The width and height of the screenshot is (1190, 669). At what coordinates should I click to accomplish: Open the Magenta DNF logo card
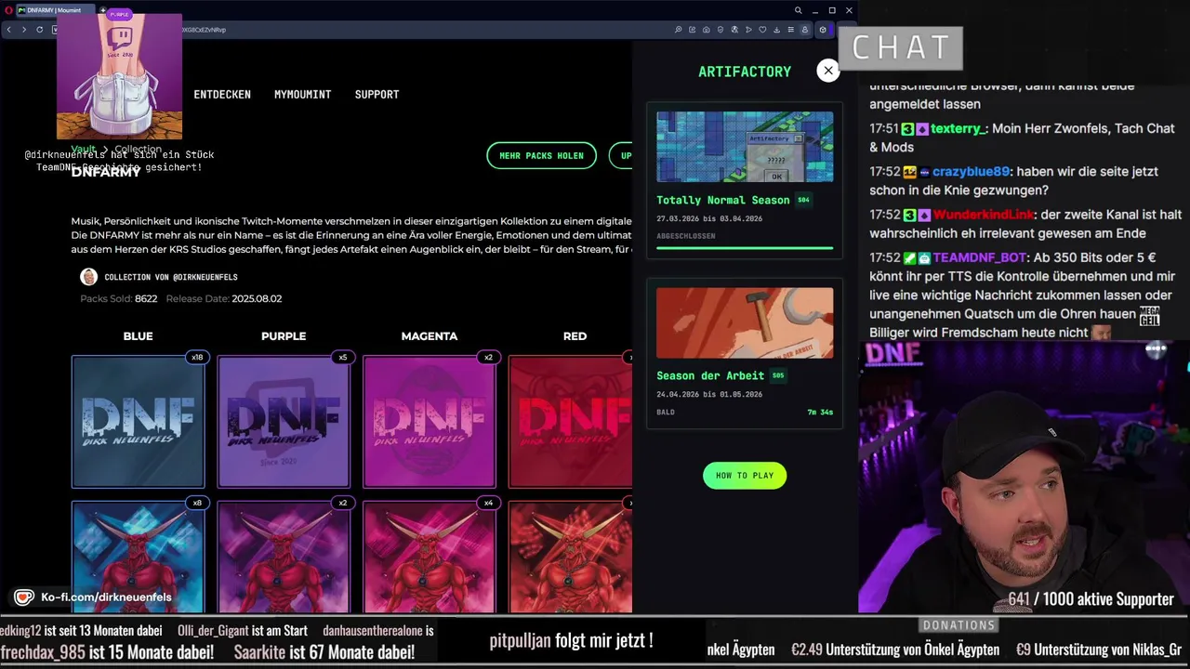point(430,422)
